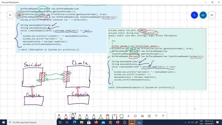Switch the ESP LAA input language
Viewport: 222px width, 125px height.
(201, 122)
